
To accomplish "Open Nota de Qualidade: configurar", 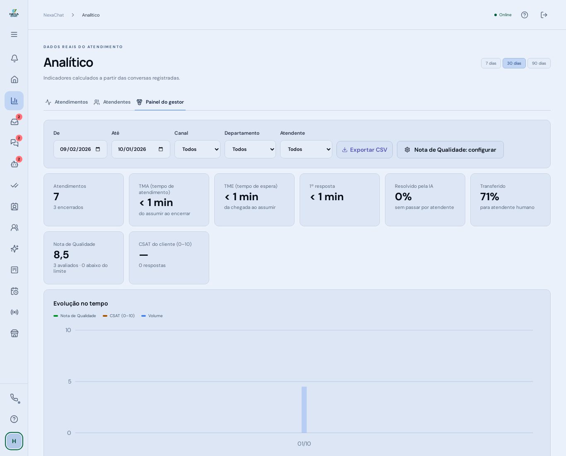I will pos(450,150).
